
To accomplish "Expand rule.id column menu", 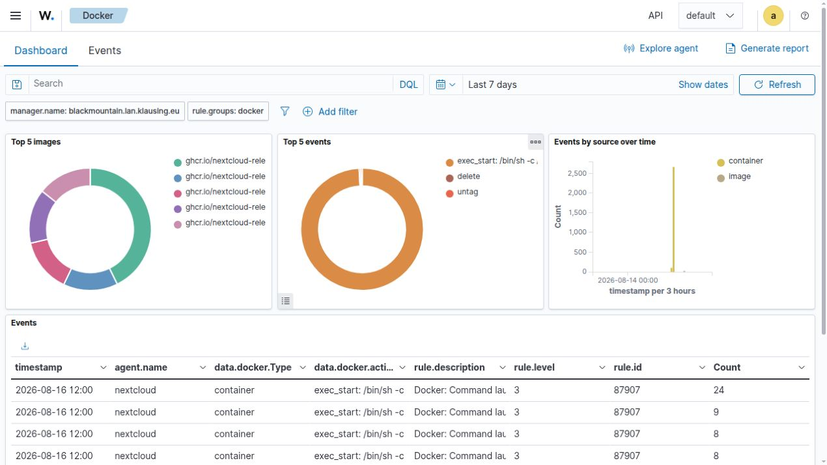I will tap(702, 368).
